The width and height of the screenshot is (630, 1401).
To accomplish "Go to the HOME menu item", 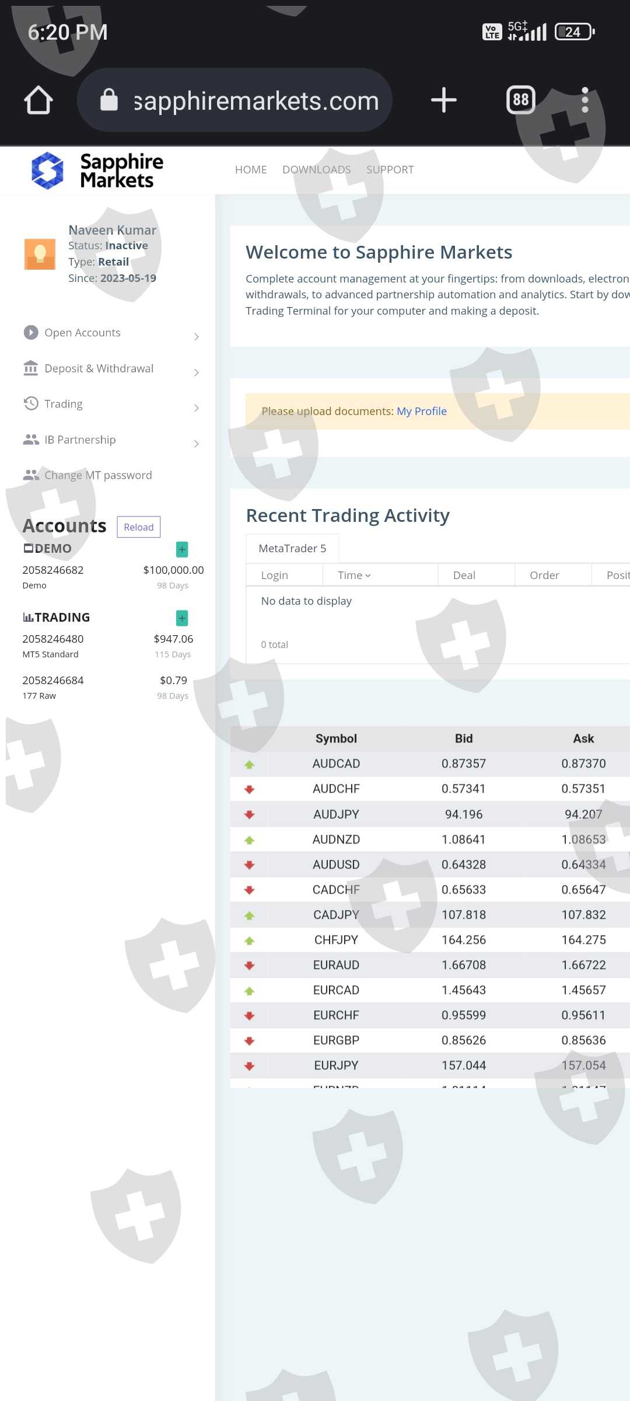I will coord(251,170).
